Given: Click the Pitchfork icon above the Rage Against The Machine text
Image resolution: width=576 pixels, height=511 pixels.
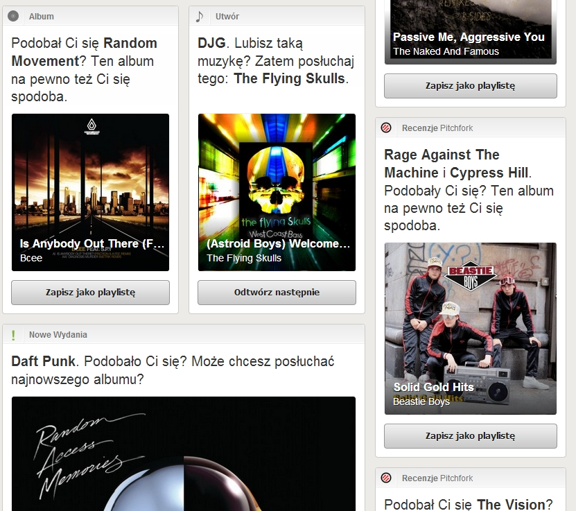Looking at the screenshot, I should tap(387, 128).
